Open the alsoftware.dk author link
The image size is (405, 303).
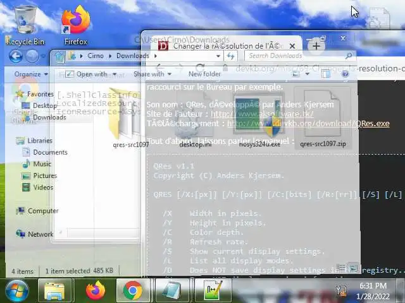pyautogui.click(x=262, y=114)
